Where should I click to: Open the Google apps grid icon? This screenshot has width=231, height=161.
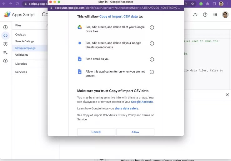point(215,14)
